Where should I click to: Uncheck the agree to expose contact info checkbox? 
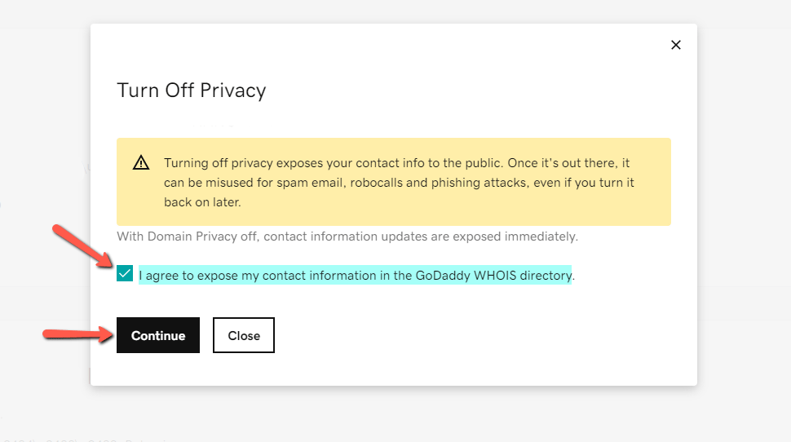(125, 274)
